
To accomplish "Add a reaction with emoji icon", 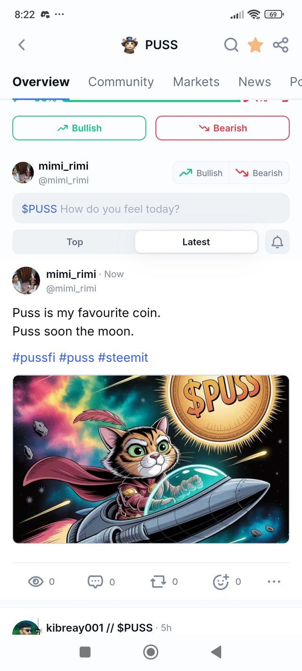I will (221, 581).
